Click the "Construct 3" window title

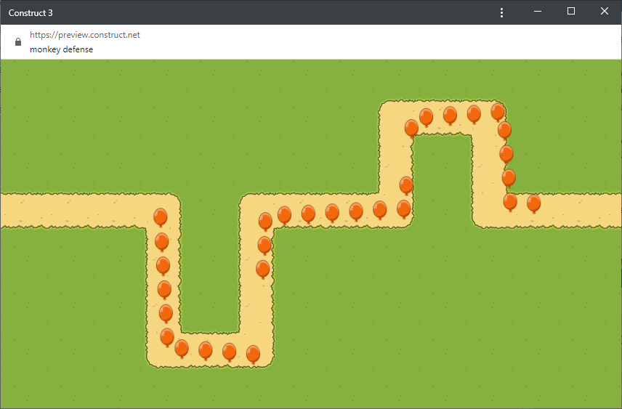coord(31,12)
